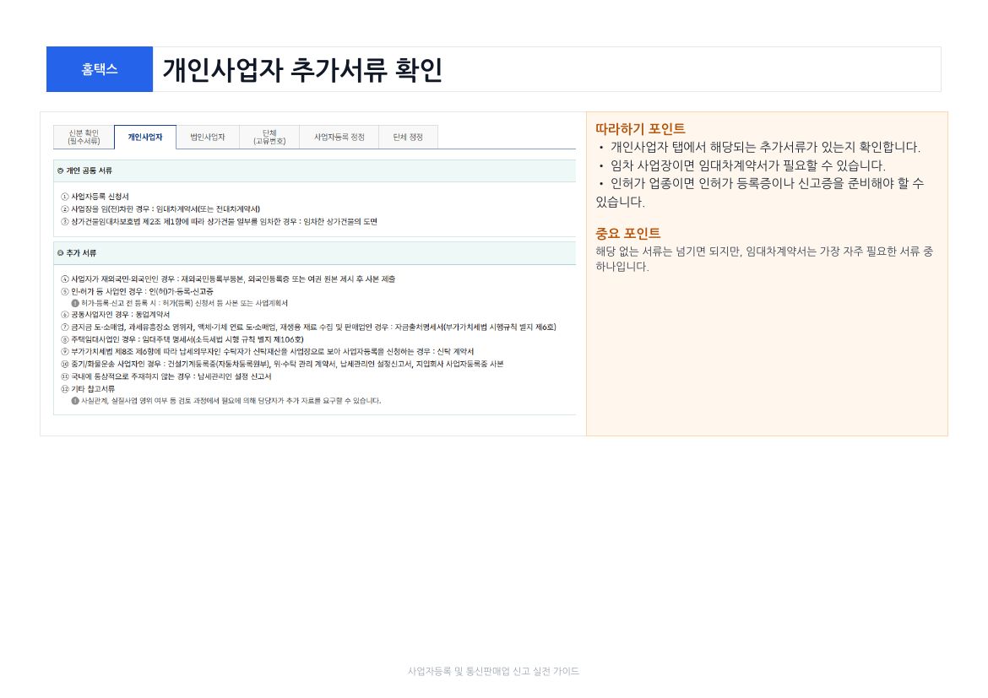Click the '따라하기 포인트' heading
988x698 pixels.
click(640, 129)
